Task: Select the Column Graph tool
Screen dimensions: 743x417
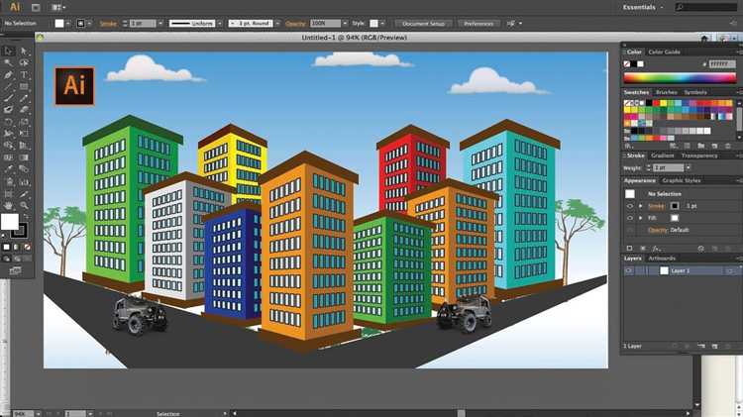Action: (x=24, y=181)
